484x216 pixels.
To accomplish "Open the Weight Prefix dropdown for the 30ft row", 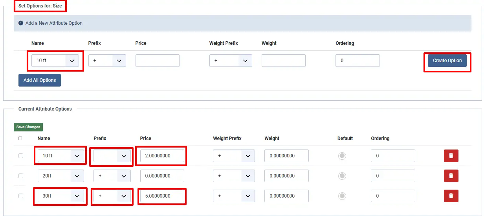I will coord(234,196).
